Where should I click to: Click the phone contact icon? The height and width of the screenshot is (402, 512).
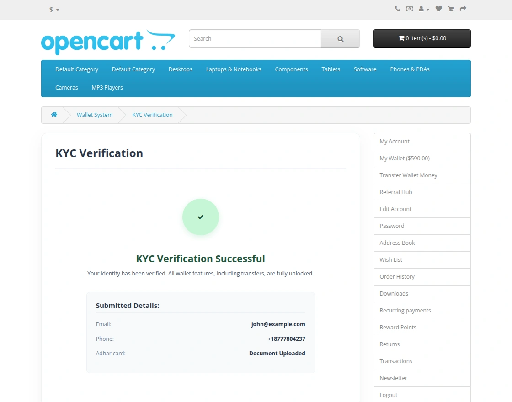click(x=397, y=9)
